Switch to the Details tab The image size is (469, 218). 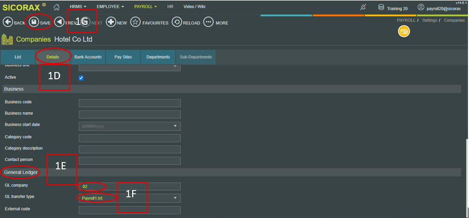pos(53,57)
